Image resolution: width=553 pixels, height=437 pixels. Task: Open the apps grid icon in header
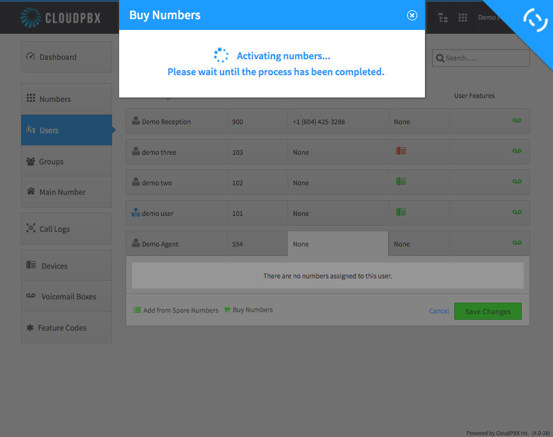pos(463,18)
